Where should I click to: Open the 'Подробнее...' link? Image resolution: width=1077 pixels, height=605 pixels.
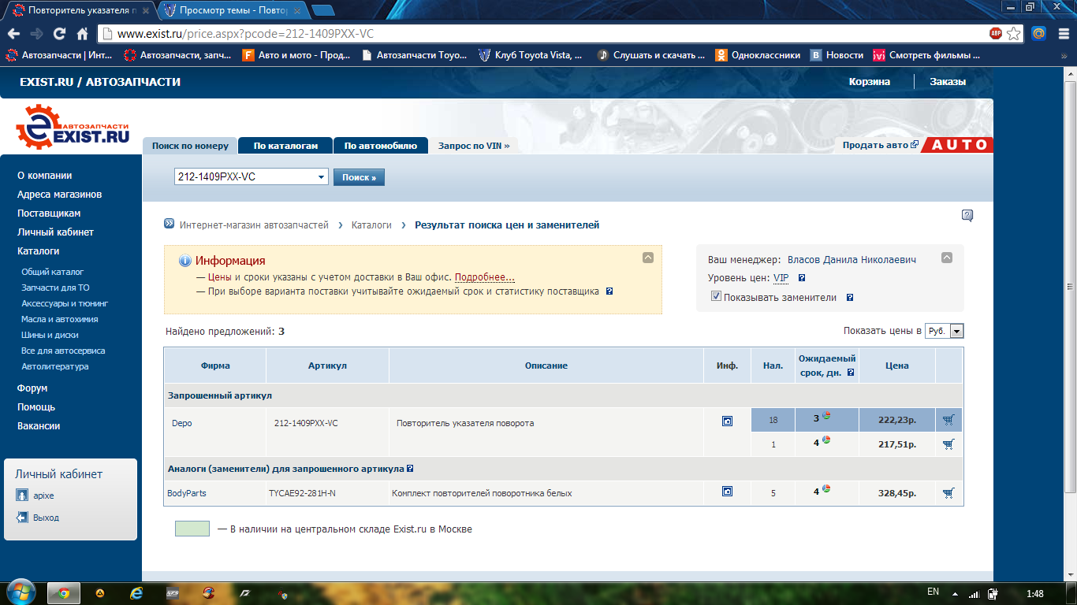pyautogui.click(x=484, y=277)
